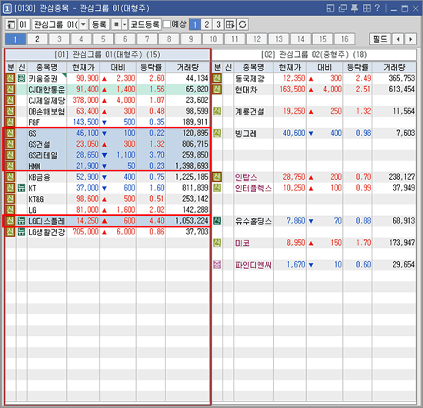The height and width of the screenshot is (408, 423).
Task: Open the 관심그룹 01 dropdown arrow
Action: tap(84, 25)
